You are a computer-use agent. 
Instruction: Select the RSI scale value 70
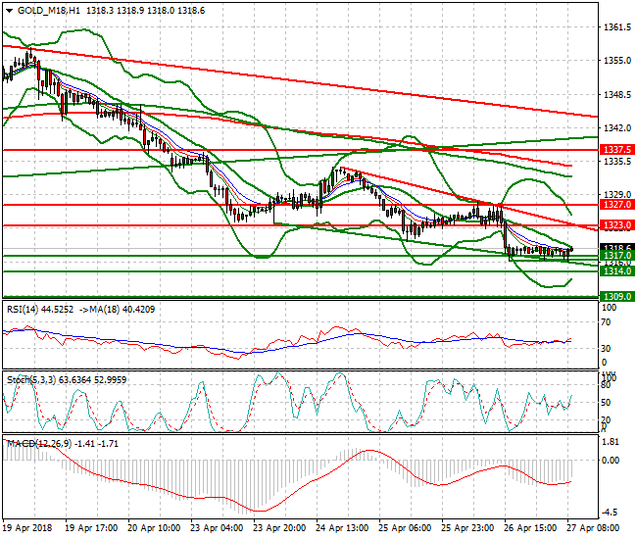click(606, 322)
